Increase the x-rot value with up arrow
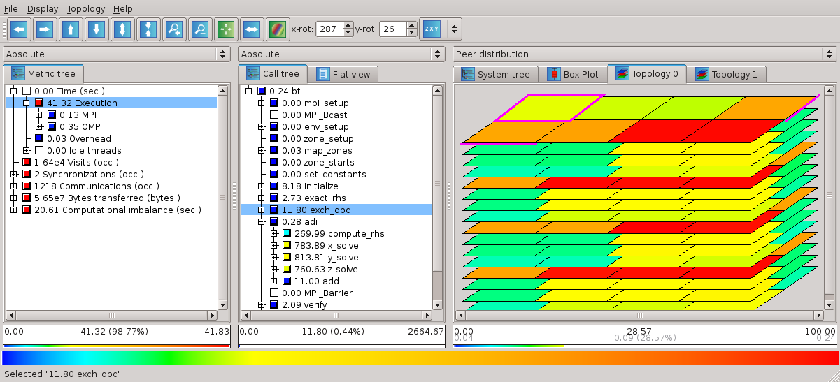Screen dimensions: 840x382 [x=347, y=26]
